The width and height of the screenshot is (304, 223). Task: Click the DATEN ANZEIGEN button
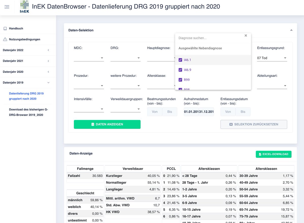107,124
